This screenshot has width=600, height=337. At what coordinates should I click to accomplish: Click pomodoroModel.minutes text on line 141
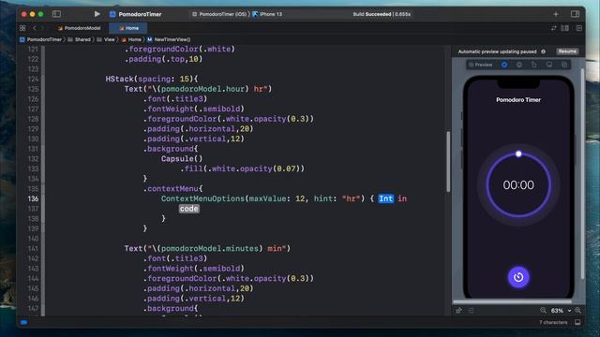point(210,249)
